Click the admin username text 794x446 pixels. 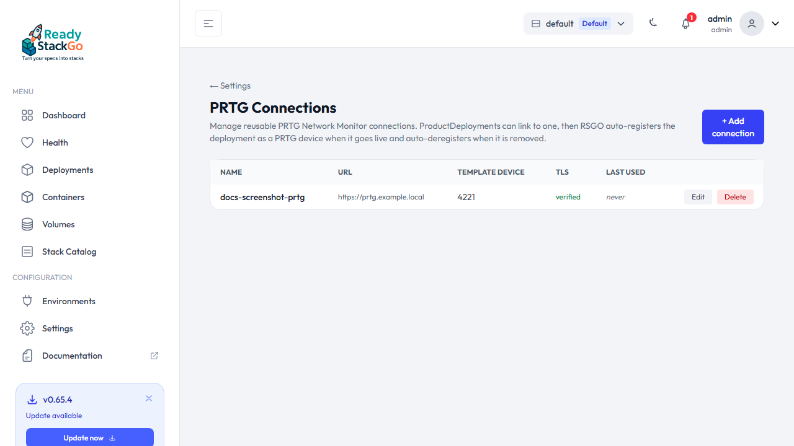(720, 19)
